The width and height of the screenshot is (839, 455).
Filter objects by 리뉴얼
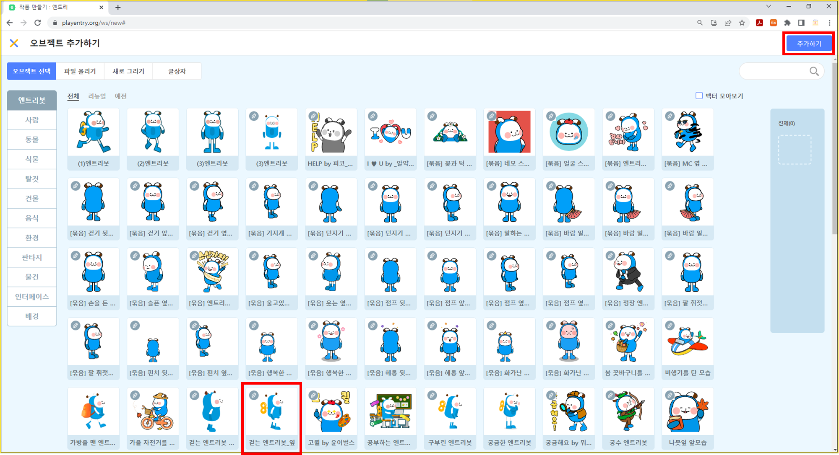(97, 96)
